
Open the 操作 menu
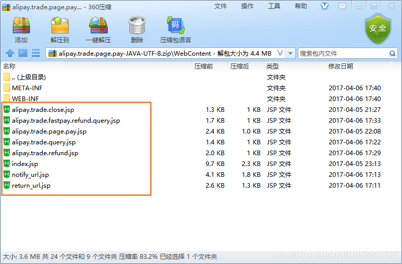pos(247,6)
